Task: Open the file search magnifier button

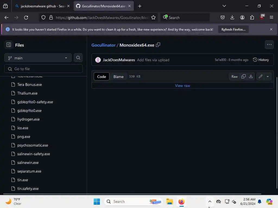Action: 78,58
